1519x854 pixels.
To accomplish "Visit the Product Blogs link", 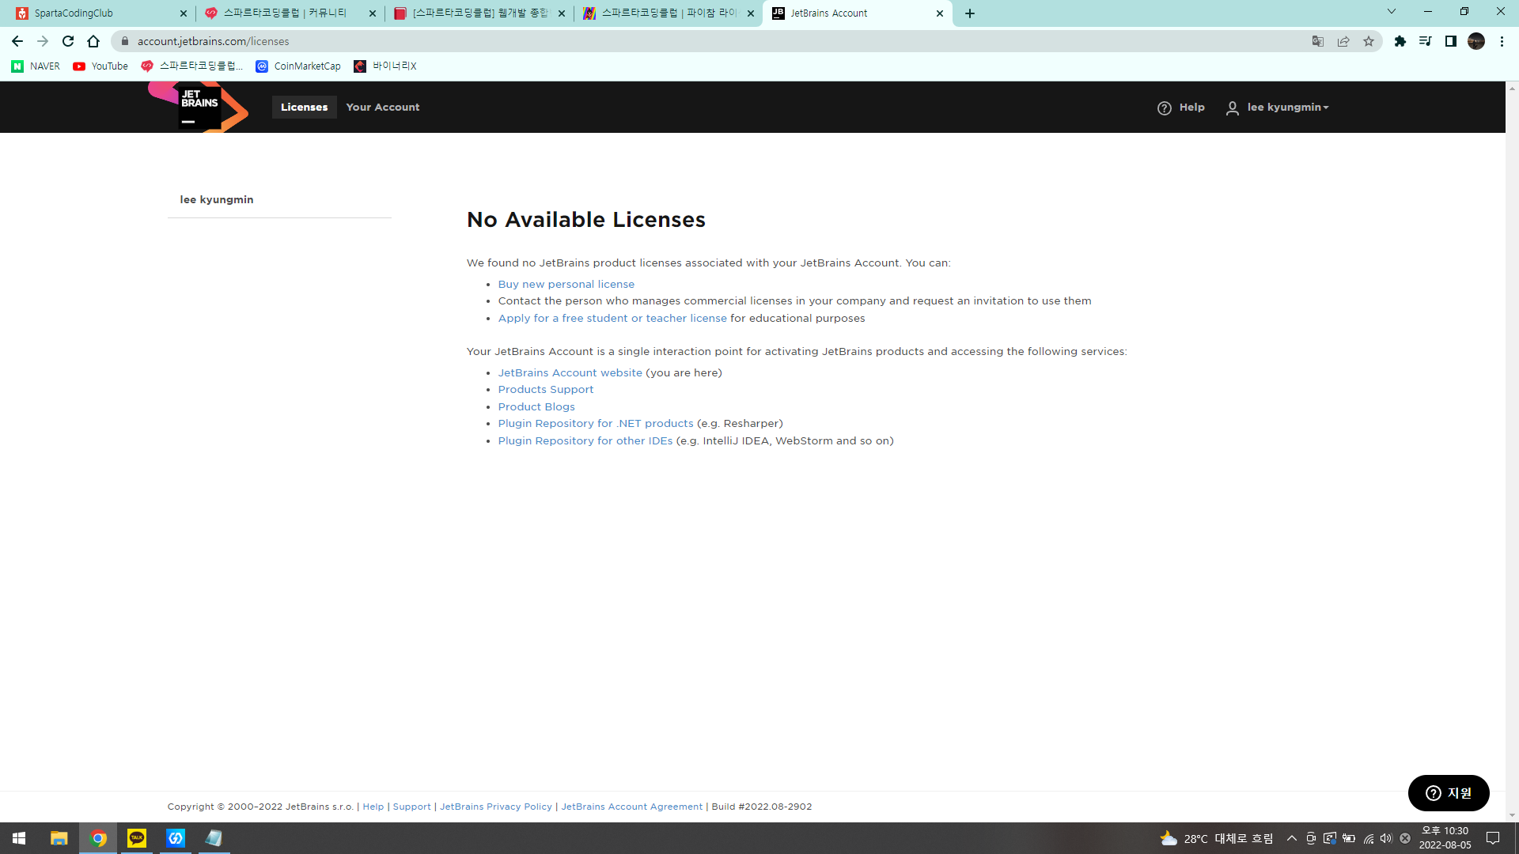I will [536, 407].
